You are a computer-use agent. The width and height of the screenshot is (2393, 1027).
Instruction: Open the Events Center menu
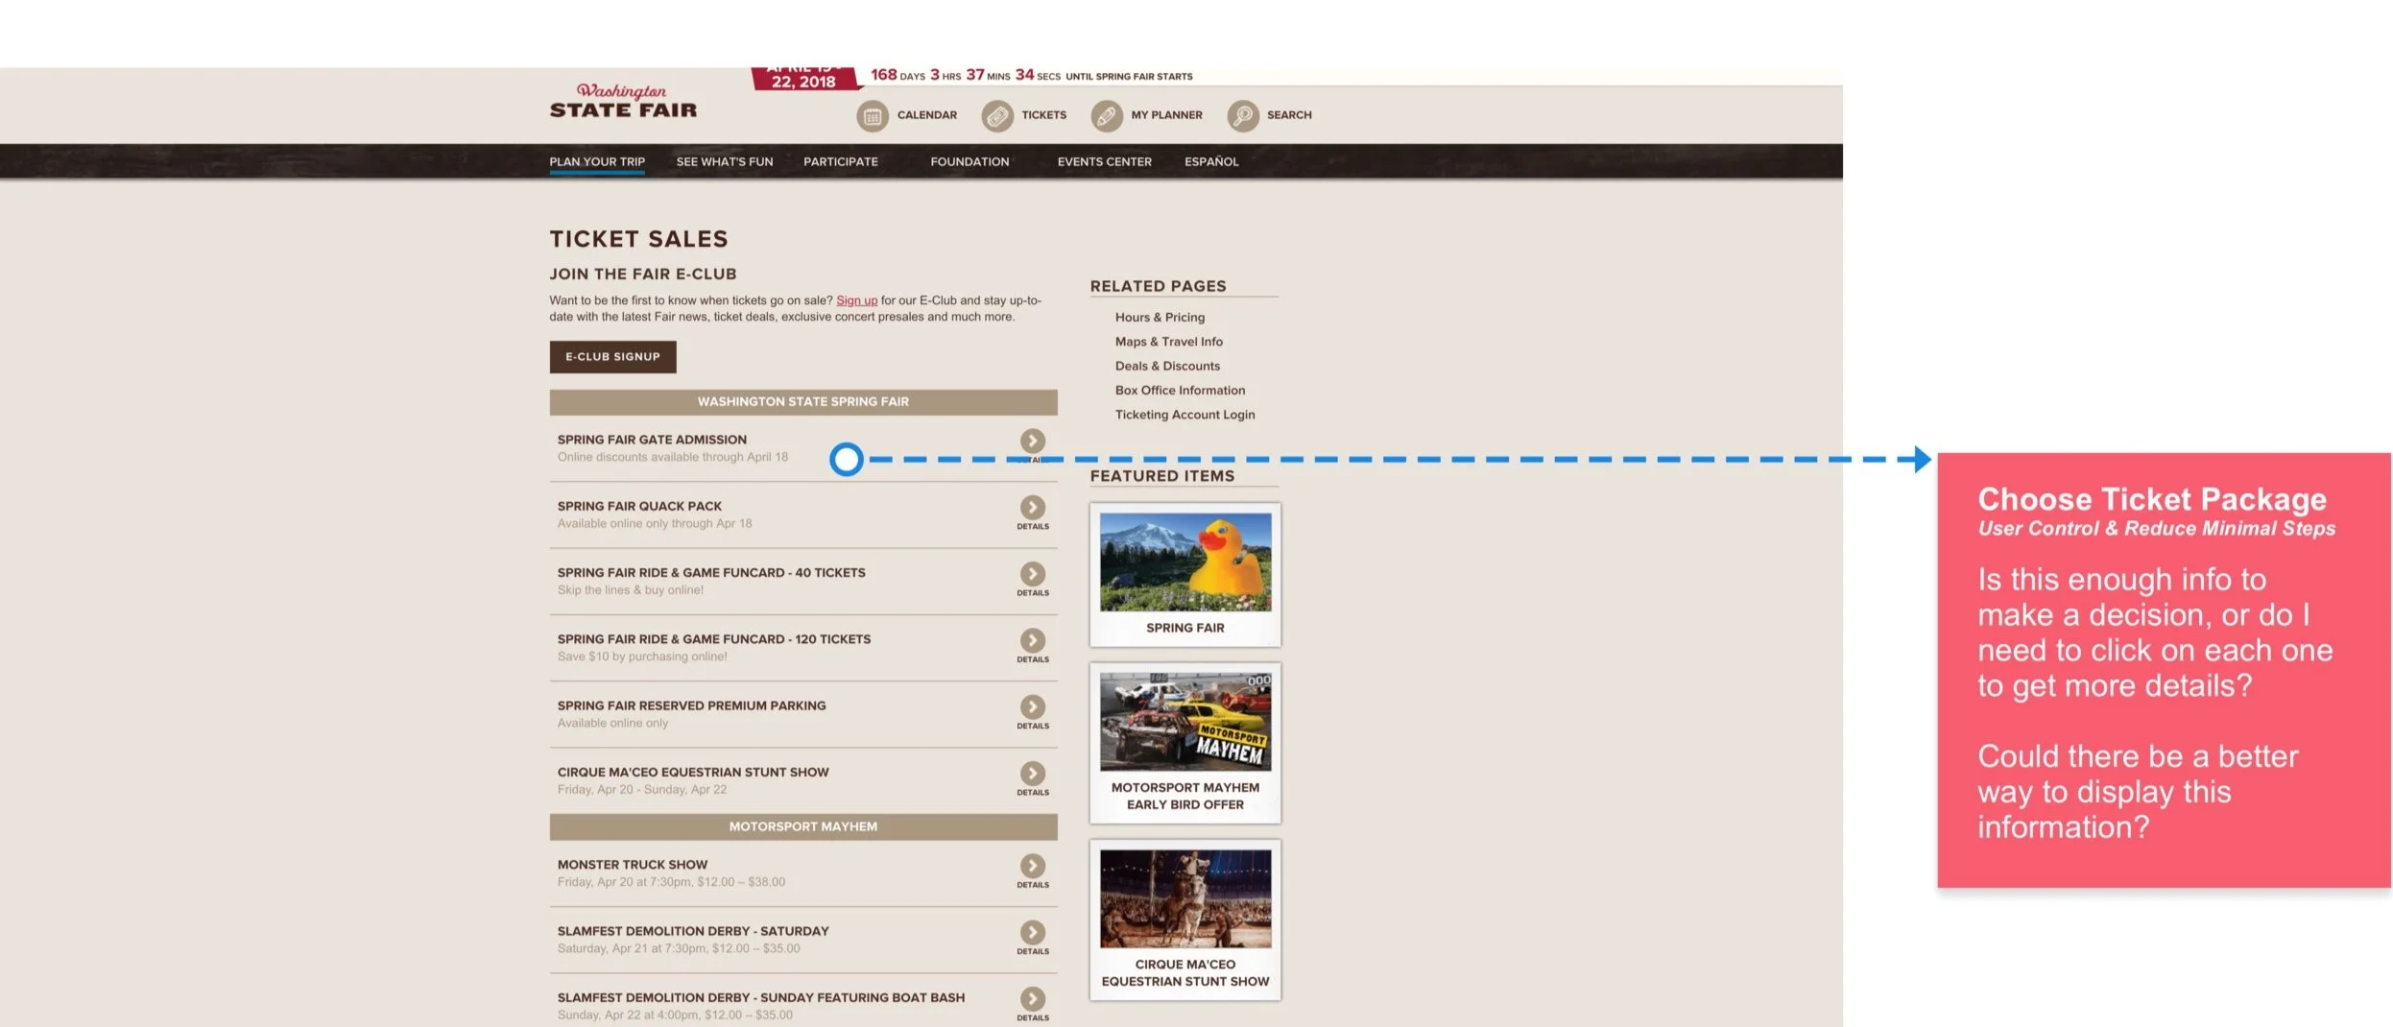[x=1105, y=162]
